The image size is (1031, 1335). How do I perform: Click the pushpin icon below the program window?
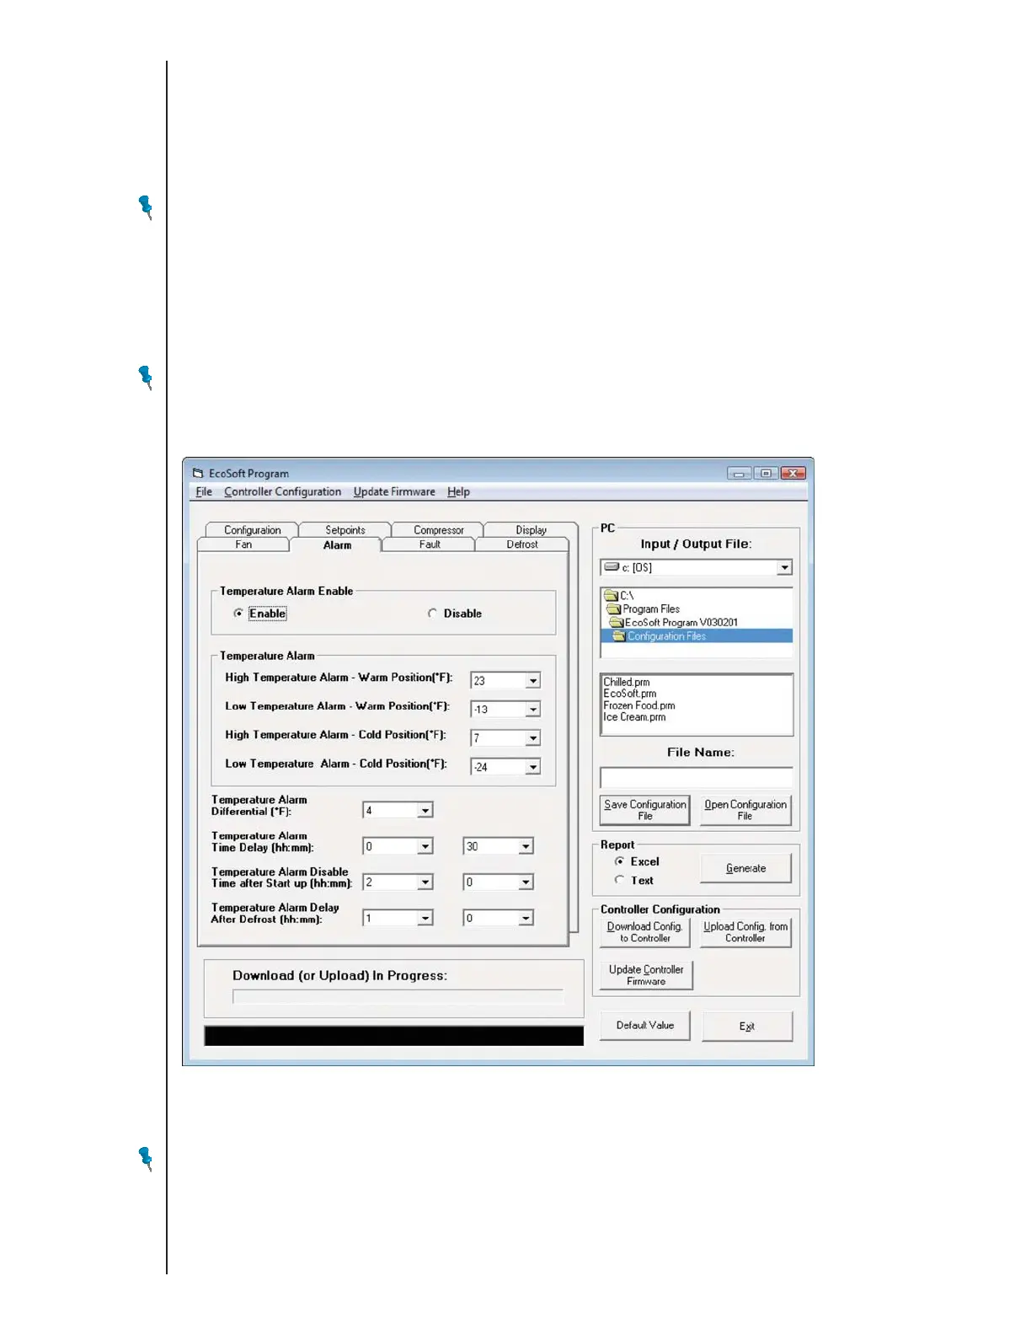click(146, 1159)
